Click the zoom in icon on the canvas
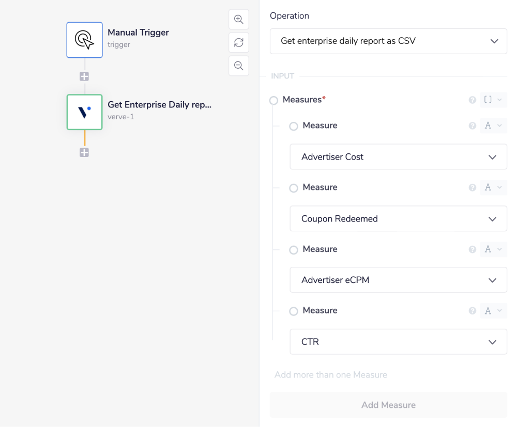 pos(238,19)
